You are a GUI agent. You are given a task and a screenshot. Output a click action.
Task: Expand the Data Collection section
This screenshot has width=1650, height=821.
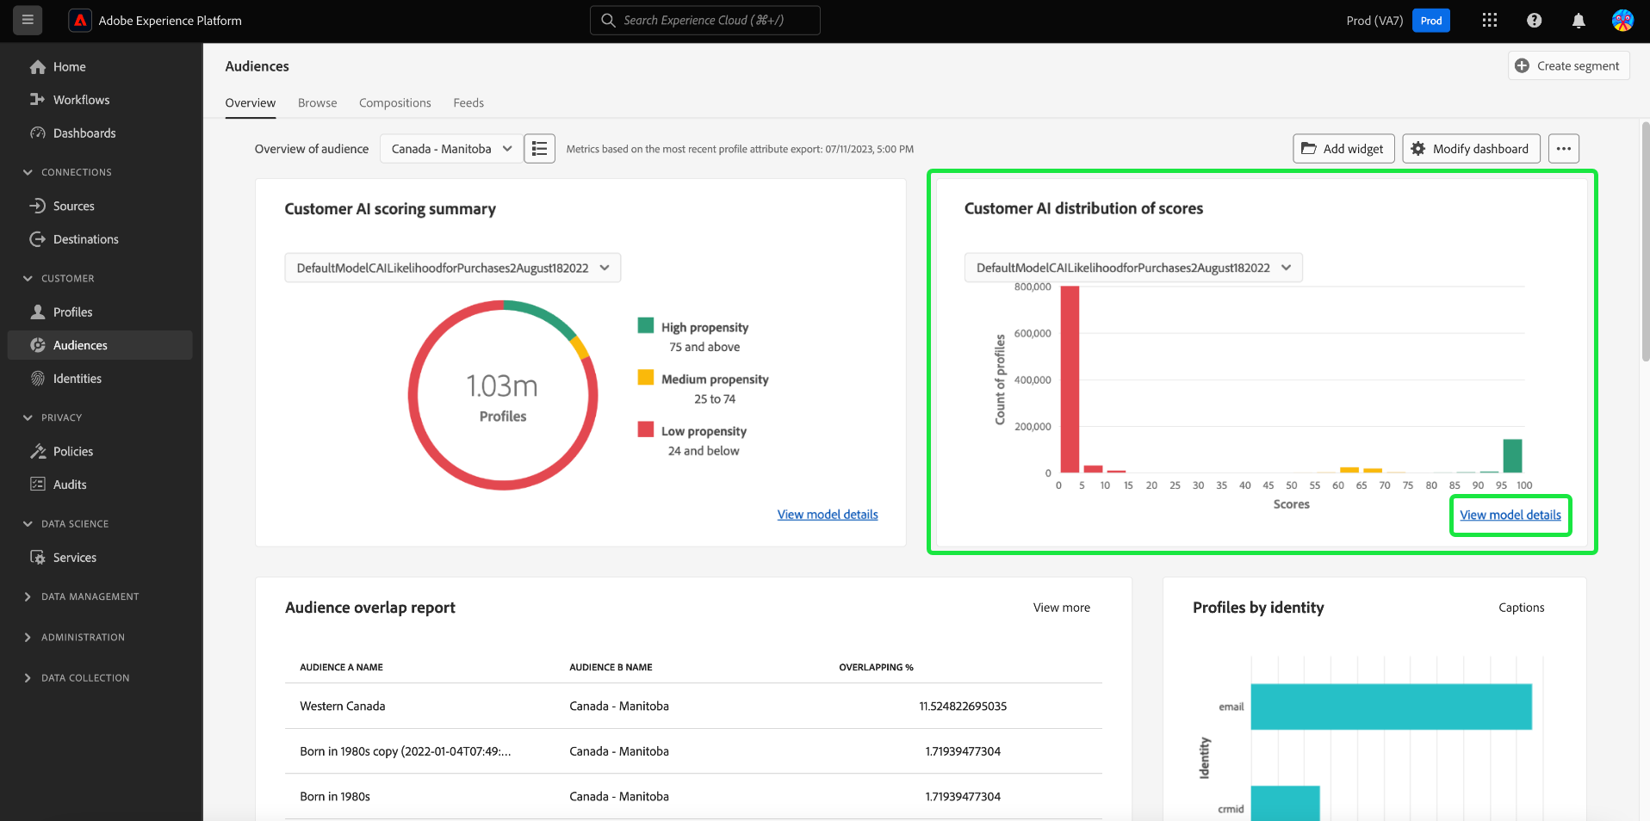pyautogui.click(x=28, y=678)
